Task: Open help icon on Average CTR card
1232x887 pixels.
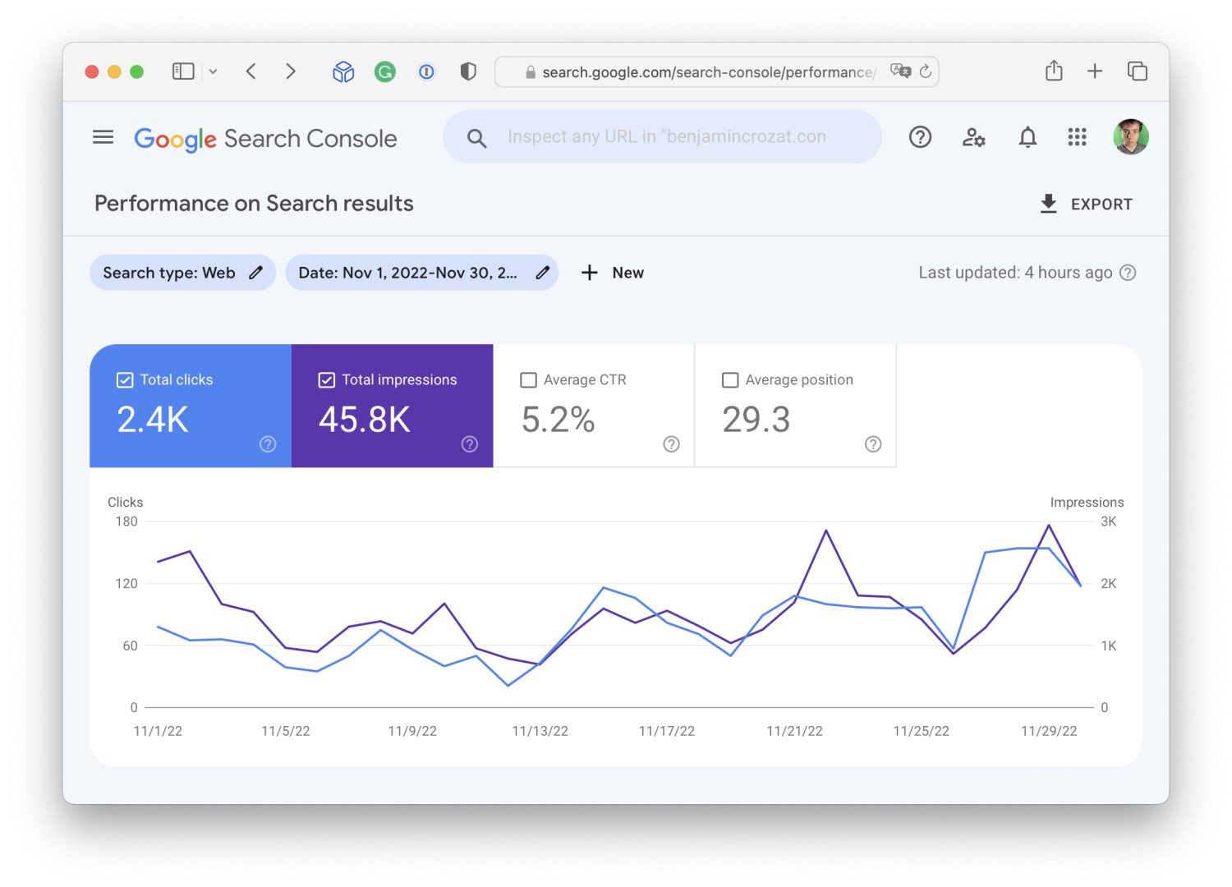Action: (671, 444)
